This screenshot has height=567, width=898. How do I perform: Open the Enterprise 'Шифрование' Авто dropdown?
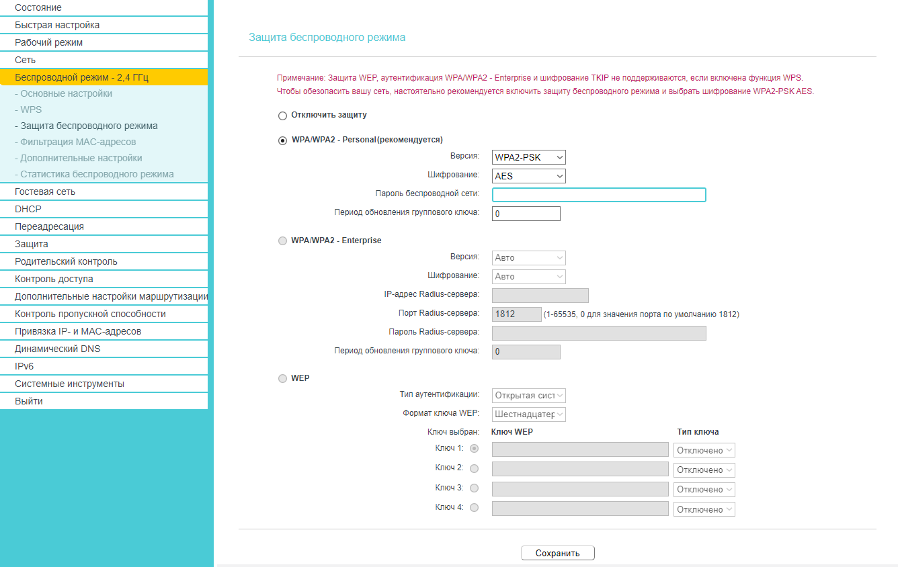[529, 276]
